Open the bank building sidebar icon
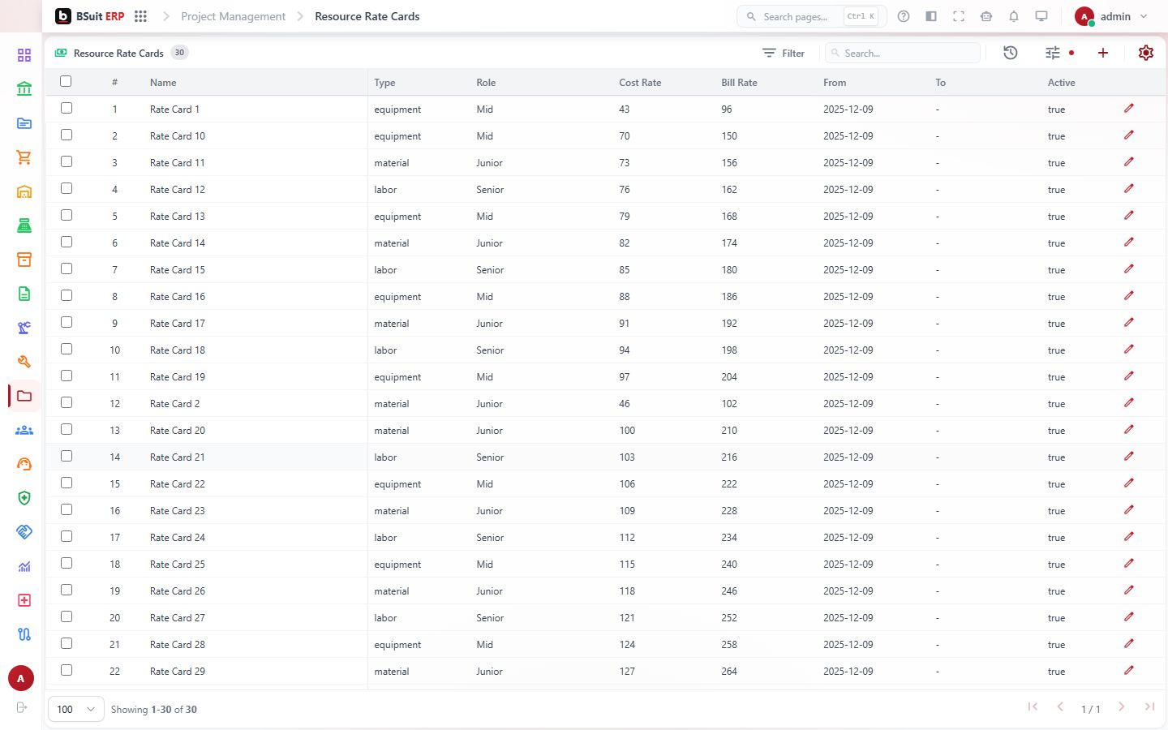The width and height of the screenshot is (1168, 730). point(24,89)
